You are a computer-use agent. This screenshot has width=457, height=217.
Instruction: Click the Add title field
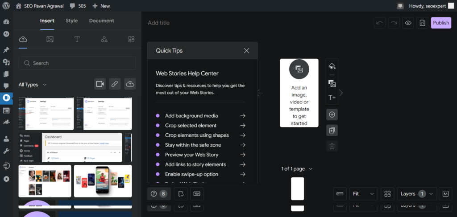158,23
